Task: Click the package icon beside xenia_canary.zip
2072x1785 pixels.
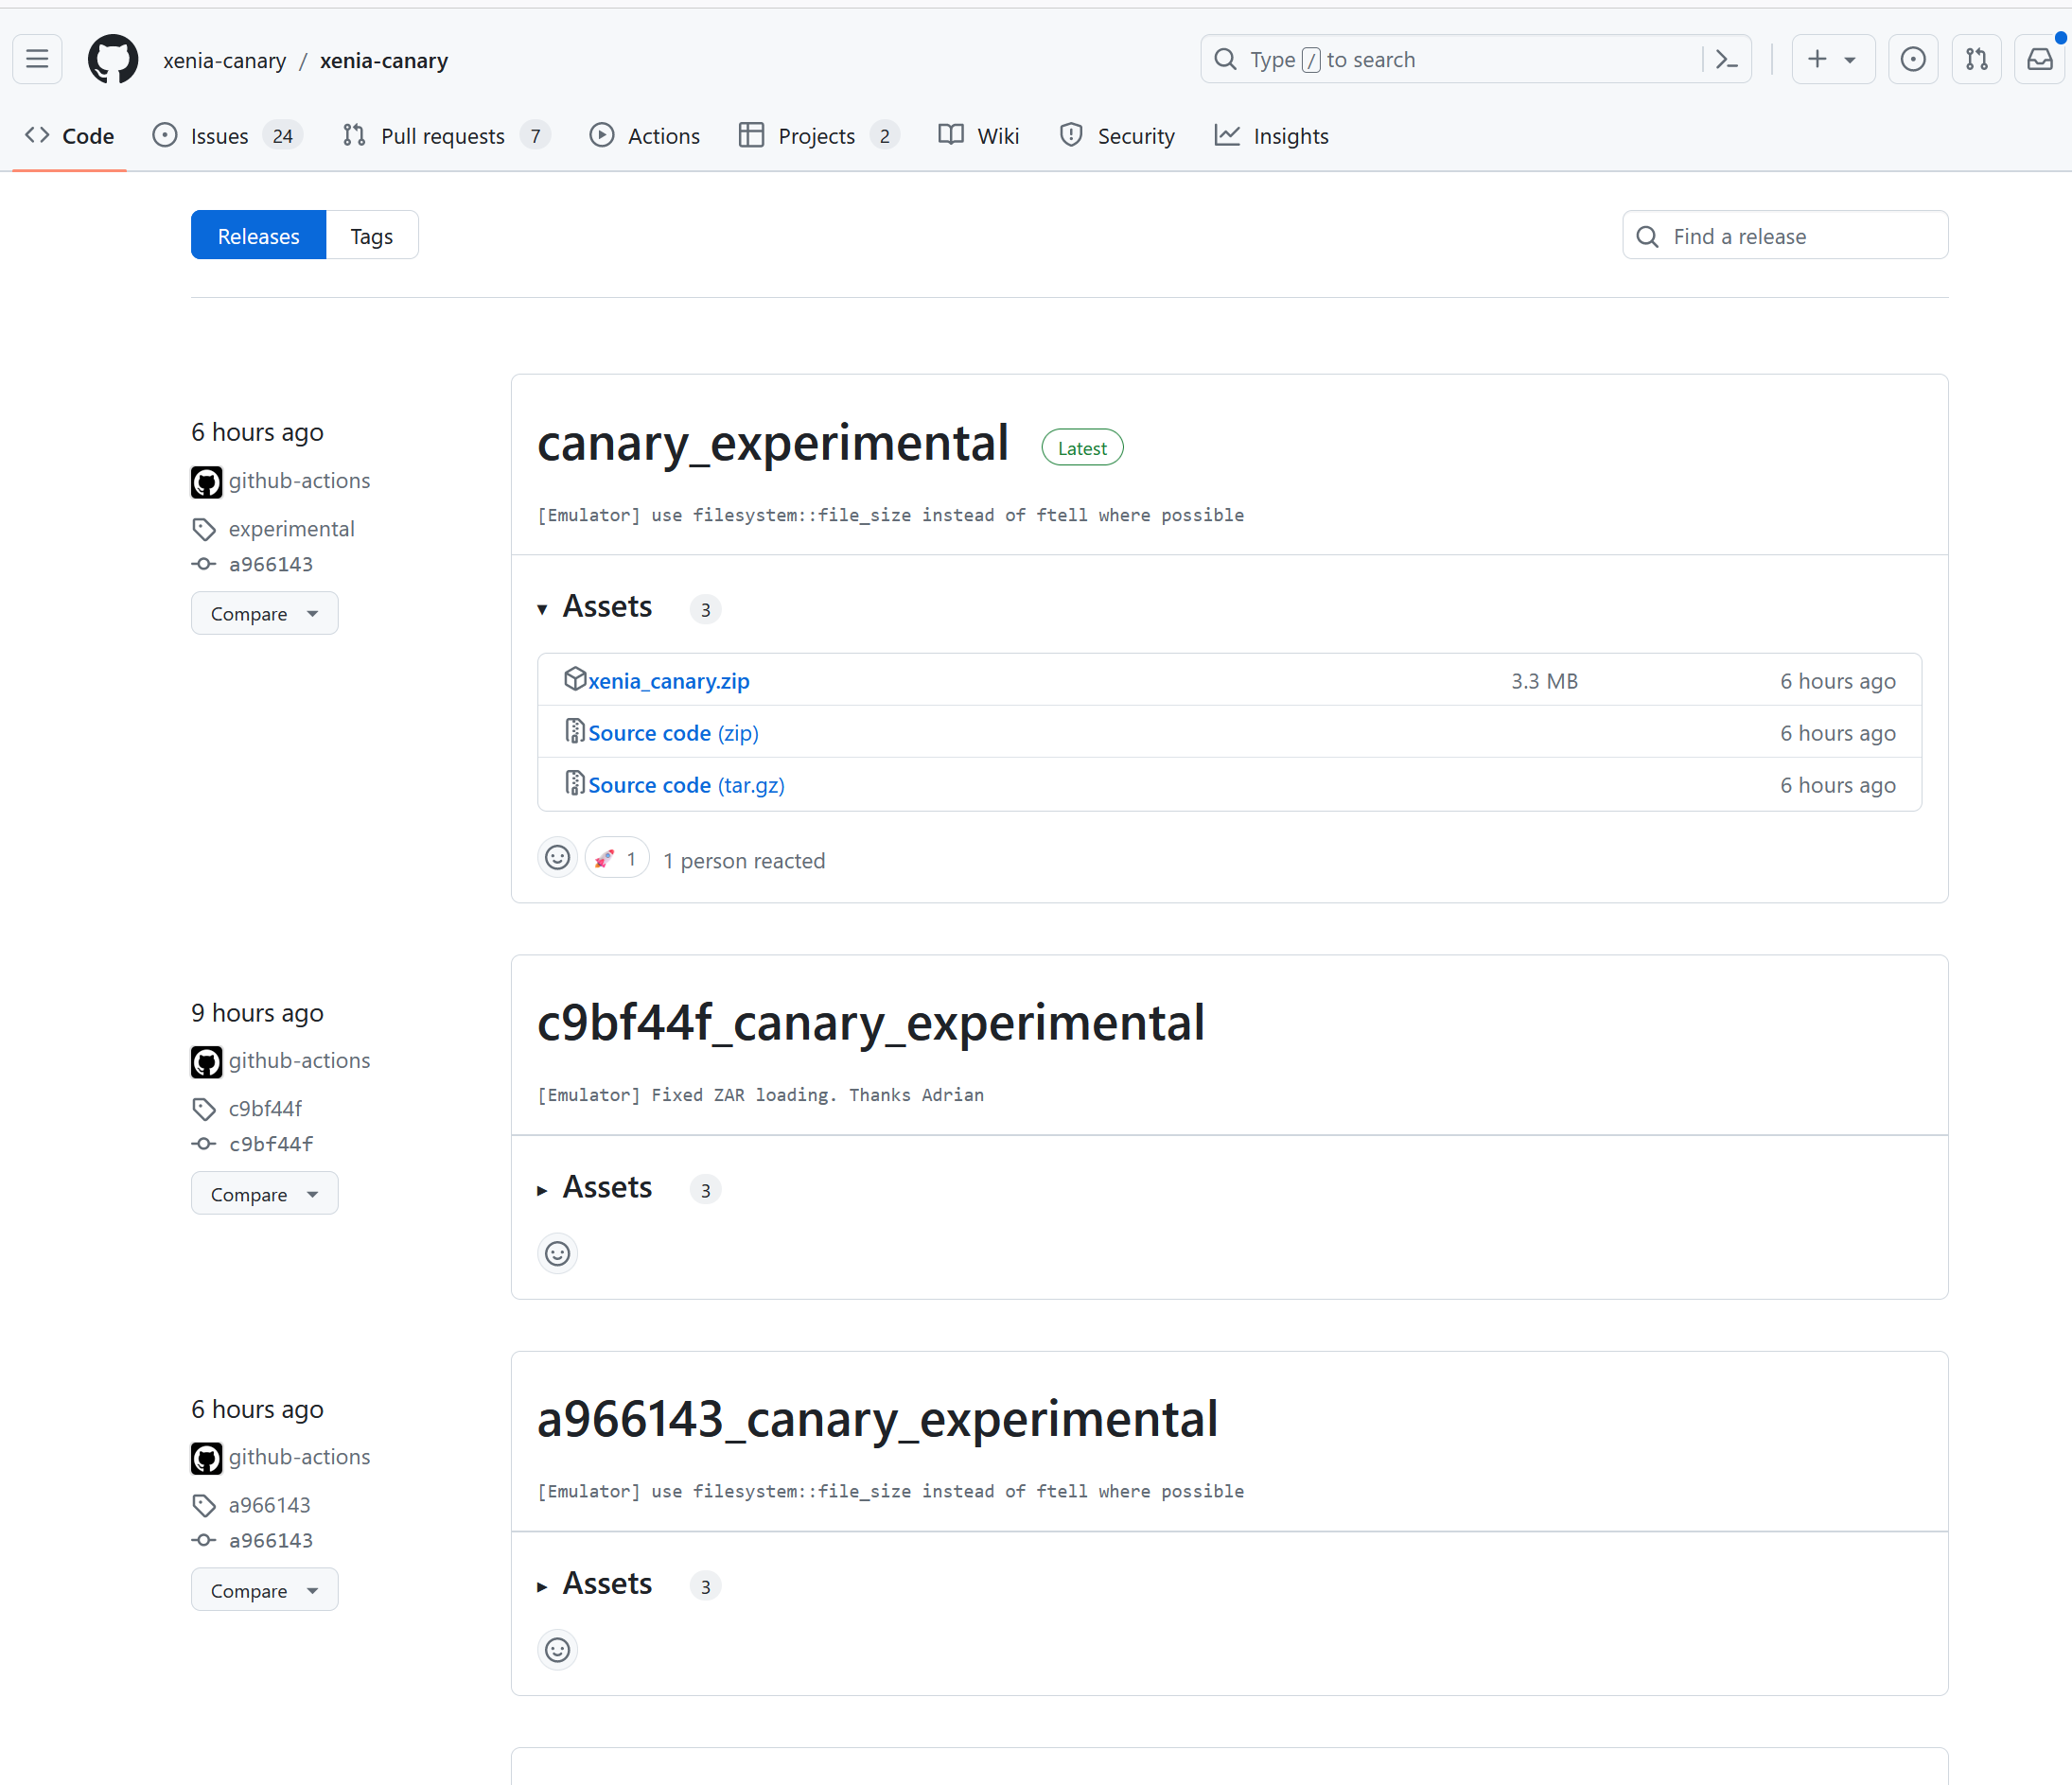Action: pos(575,679)
